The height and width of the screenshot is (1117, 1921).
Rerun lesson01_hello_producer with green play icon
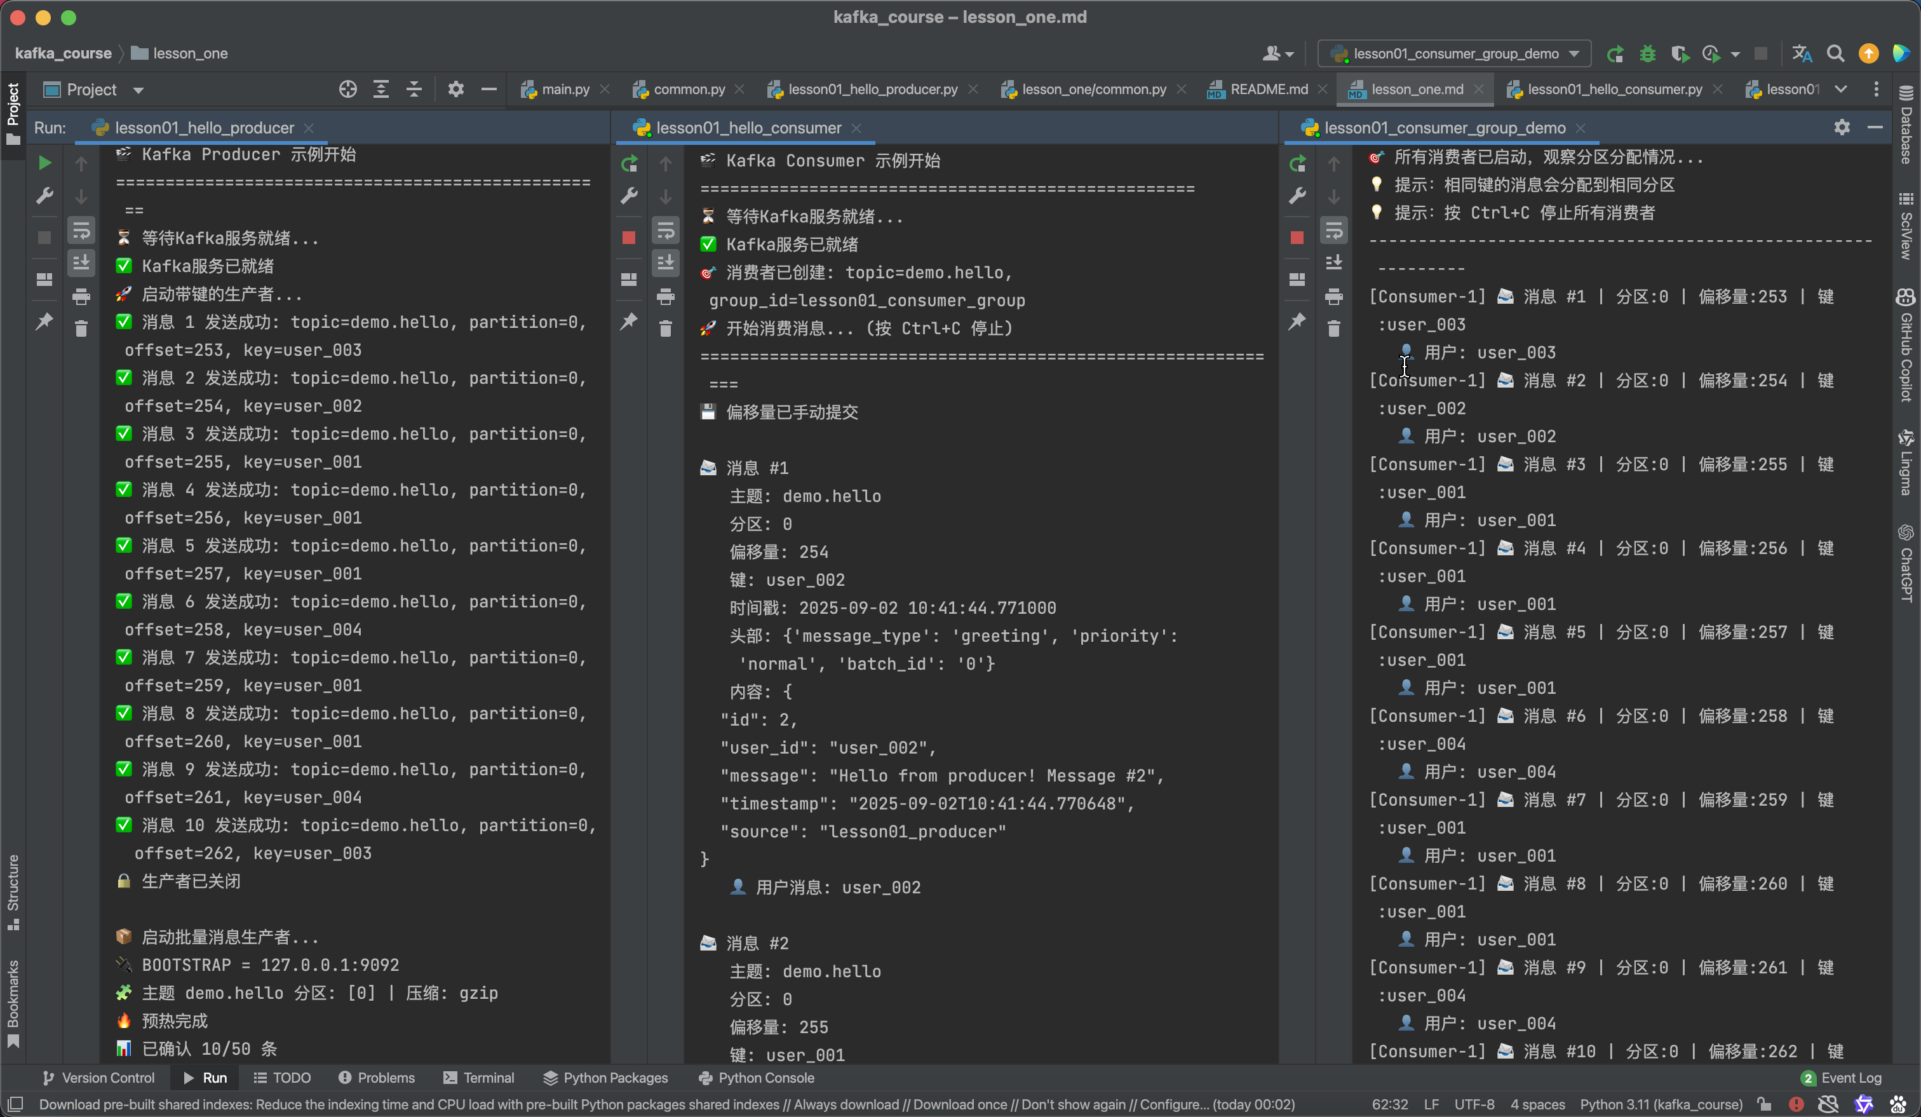(x=44, y=163)
